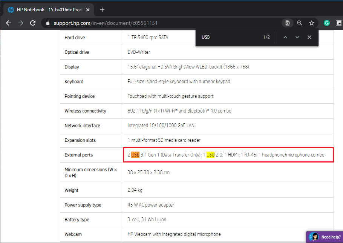This screenshot has width=343, height=243.
Task: Click the orange highlighted USB match
Action: (x=135, y=155)
